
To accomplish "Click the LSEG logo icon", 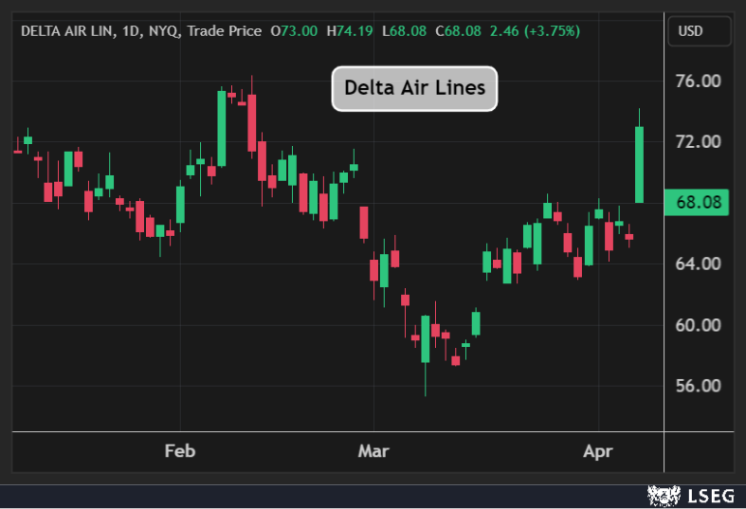I will 663,495.
